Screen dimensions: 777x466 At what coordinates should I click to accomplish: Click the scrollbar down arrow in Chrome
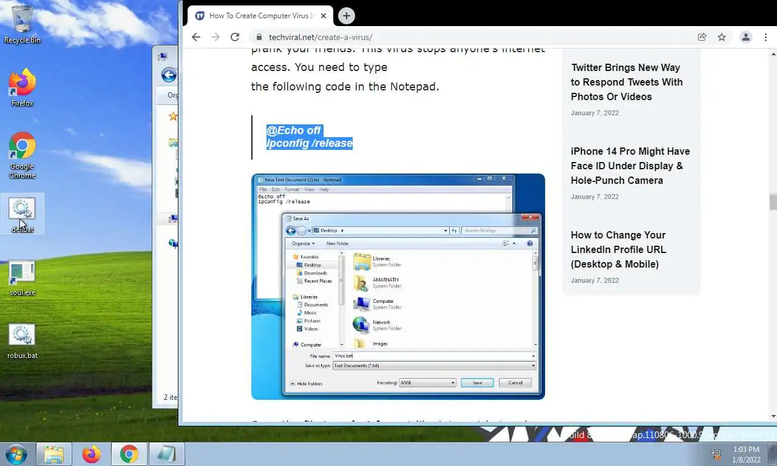pyautogui.click(x=773, y=416)
